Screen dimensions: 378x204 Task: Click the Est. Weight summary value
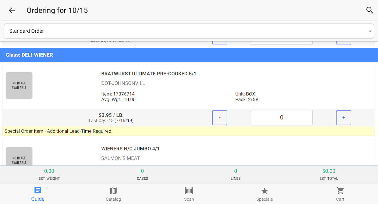click(49, 171)
